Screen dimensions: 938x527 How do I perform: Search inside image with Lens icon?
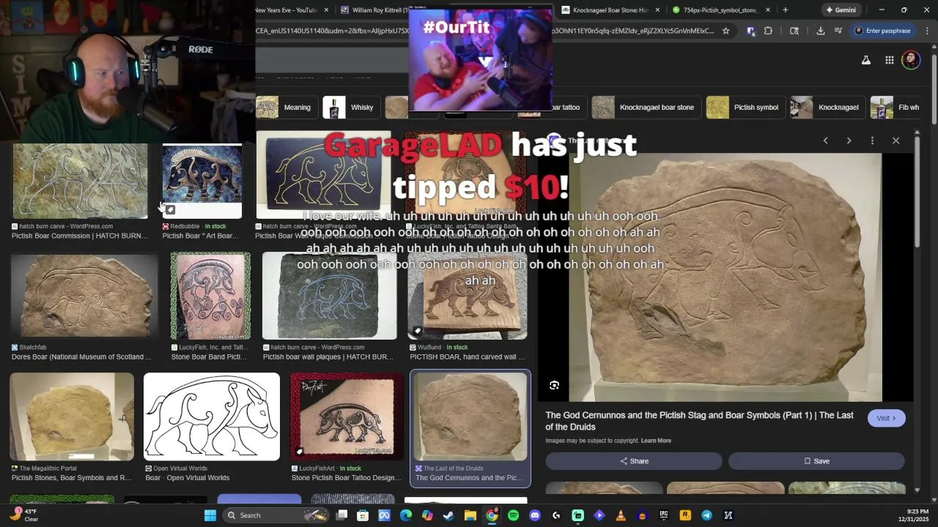pos(554,385)
